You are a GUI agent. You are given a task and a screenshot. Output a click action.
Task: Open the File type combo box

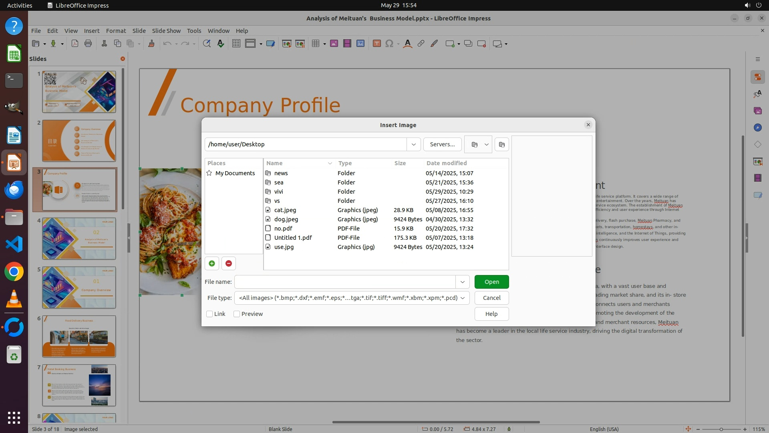coord(352,298)
